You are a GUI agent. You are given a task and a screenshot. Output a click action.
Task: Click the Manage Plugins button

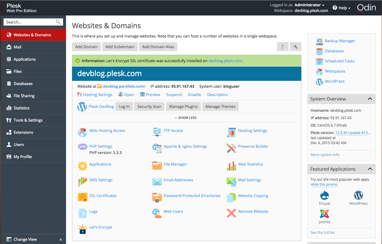pyautogui.click(x=184, y=106)
